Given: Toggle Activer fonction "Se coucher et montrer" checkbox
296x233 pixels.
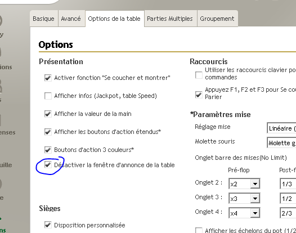Looking at the screenshot, I should tap(48, 78).
